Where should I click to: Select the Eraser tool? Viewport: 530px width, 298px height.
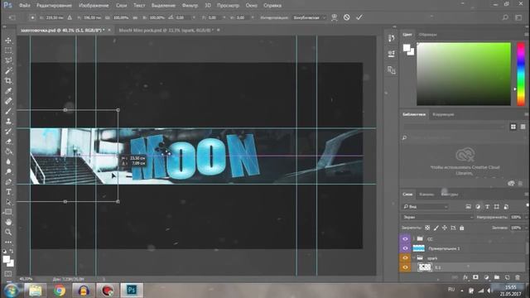click(8, 142)
